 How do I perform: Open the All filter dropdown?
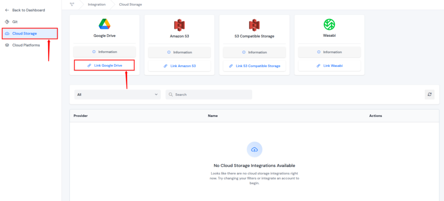click(118, 94)
